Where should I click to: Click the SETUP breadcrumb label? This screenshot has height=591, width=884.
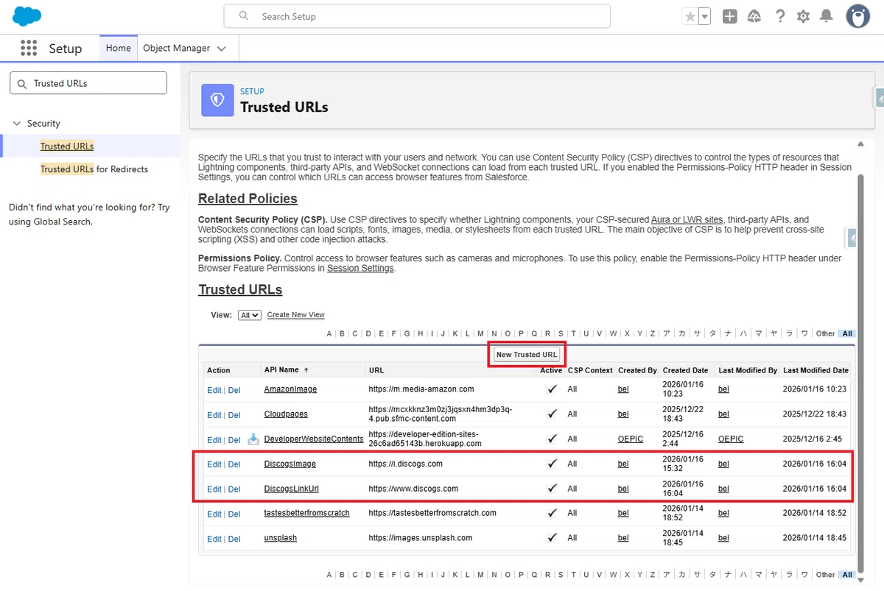(252, 91)
